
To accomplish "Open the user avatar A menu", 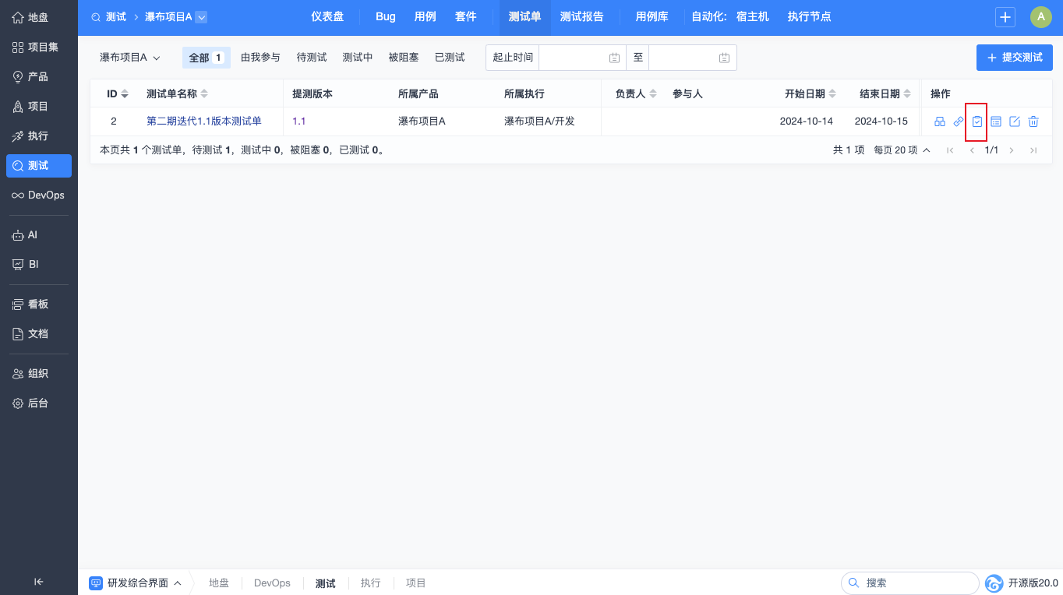I will 1041,17.
